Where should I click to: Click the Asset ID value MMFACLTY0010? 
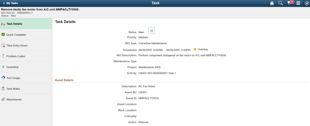click(x=149, y=98)
